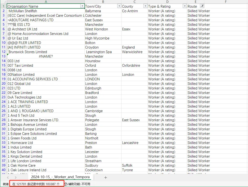Open the Organisation Name filter dropdown
The image size is (248, 187).
(82, 6)
